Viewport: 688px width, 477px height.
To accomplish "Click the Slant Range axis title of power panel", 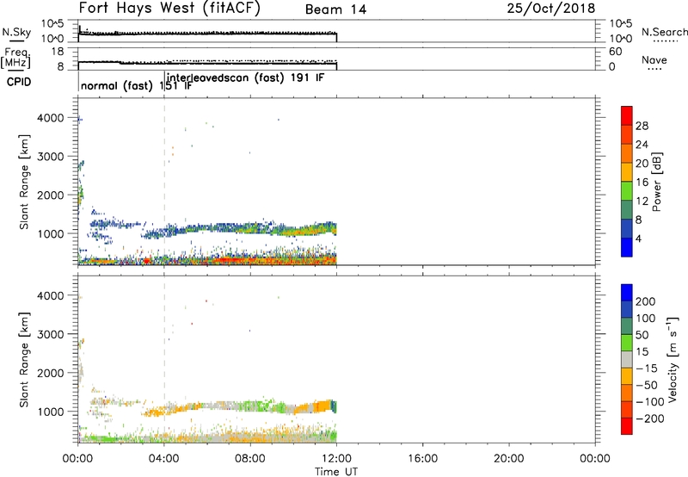I will pyautogui.click(x=24, y=182).
